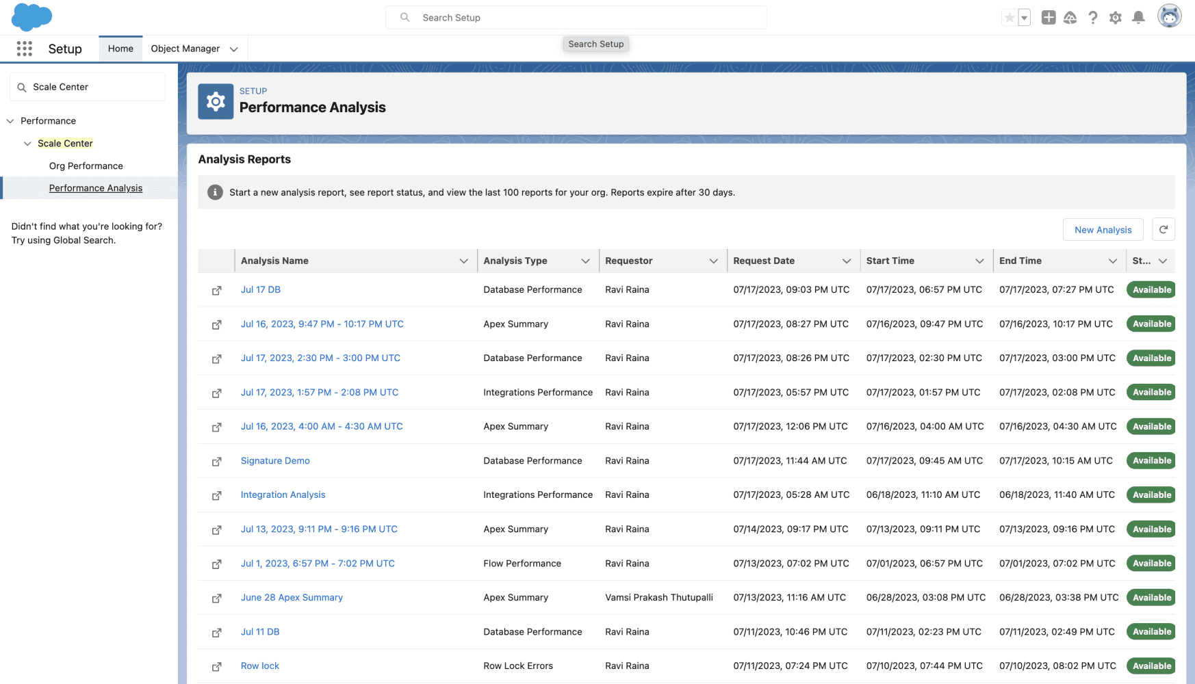Click open icon for Jul 11 DB row

tap(216, 633)
